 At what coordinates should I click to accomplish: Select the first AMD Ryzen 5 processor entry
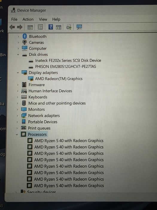pos(69,141)
